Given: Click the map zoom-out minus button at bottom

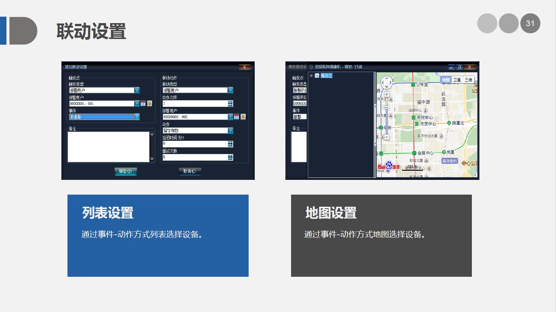Looking at the screenshot, I should 387,137.
